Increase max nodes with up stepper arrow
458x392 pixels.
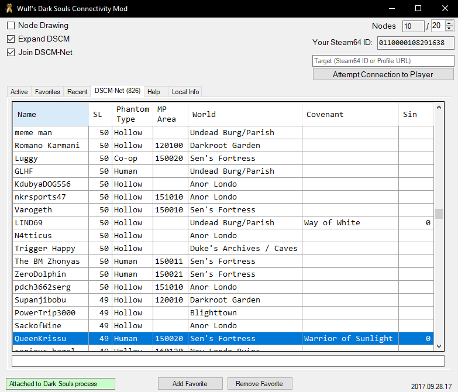click(449, 23)
